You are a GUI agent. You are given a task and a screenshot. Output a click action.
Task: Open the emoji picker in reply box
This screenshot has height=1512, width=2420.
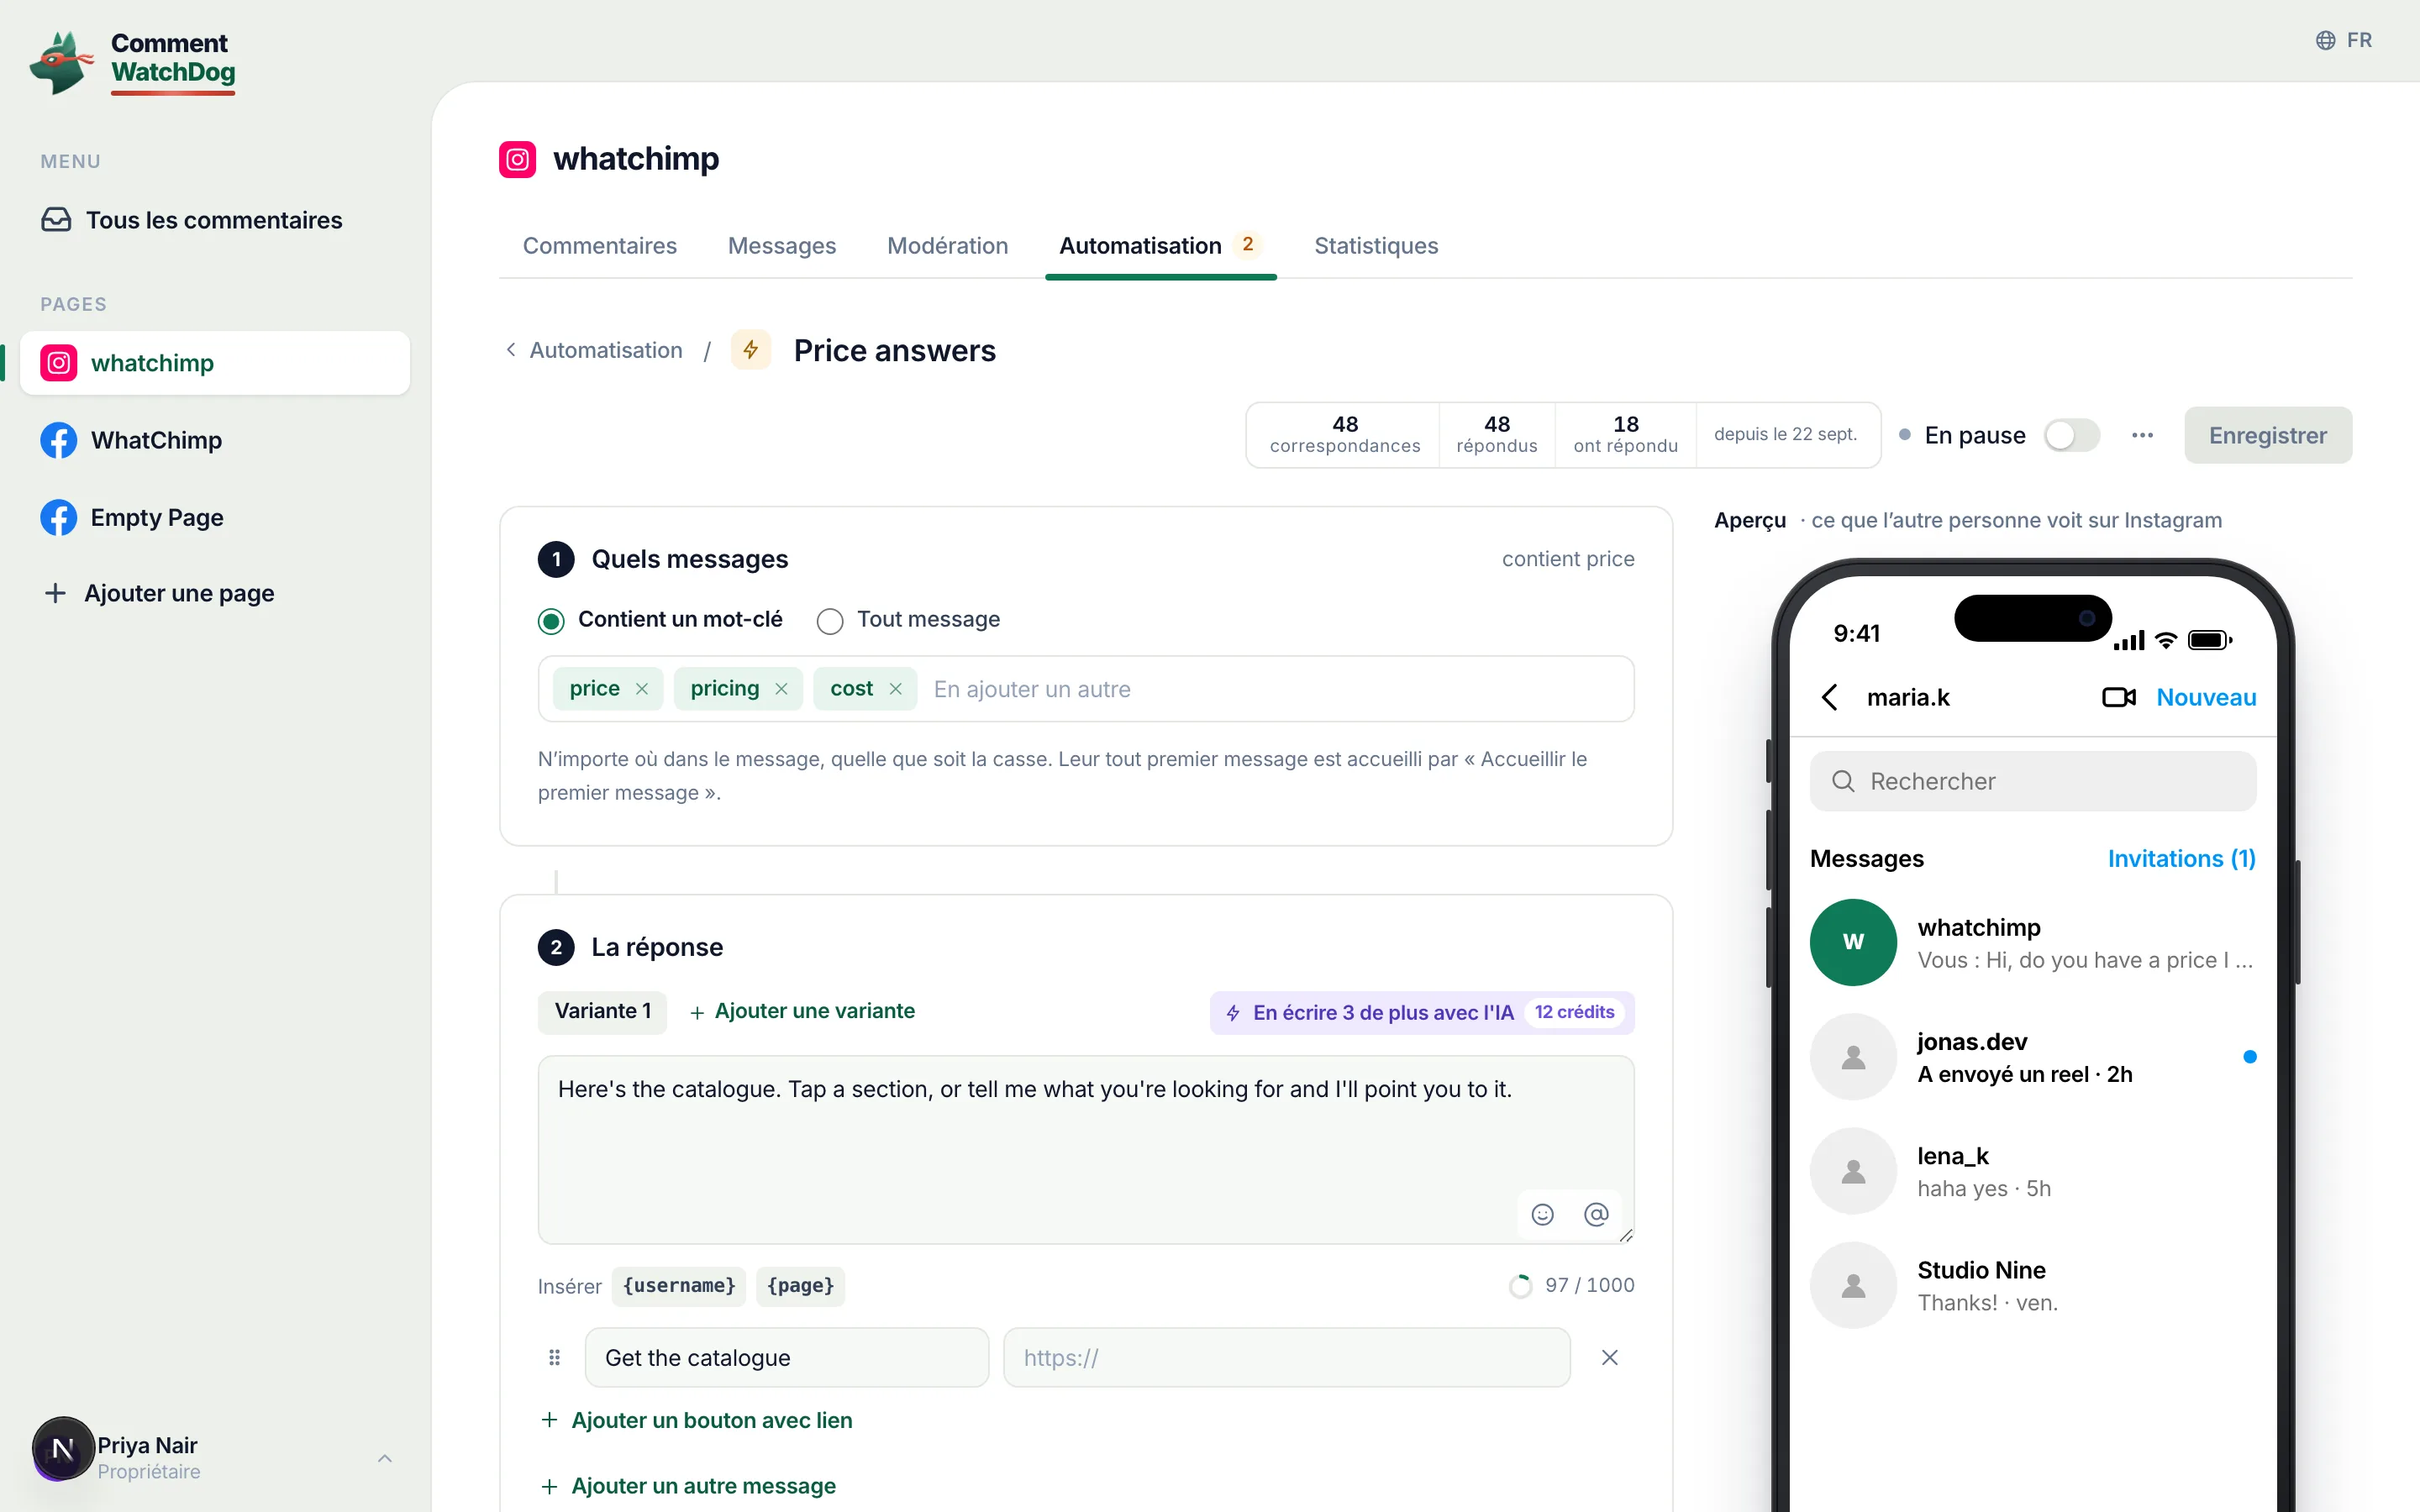(1543, 1214)
